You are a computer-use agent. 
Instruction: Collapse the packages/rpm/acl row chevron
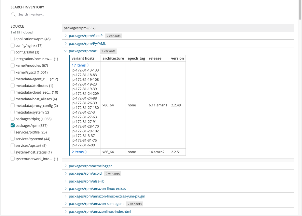pyautogui.click(x=66, y=51)
